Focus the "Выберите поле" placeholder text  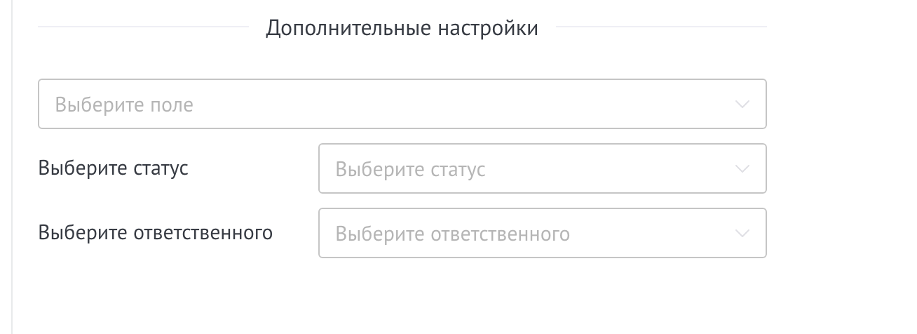point(124,105)
